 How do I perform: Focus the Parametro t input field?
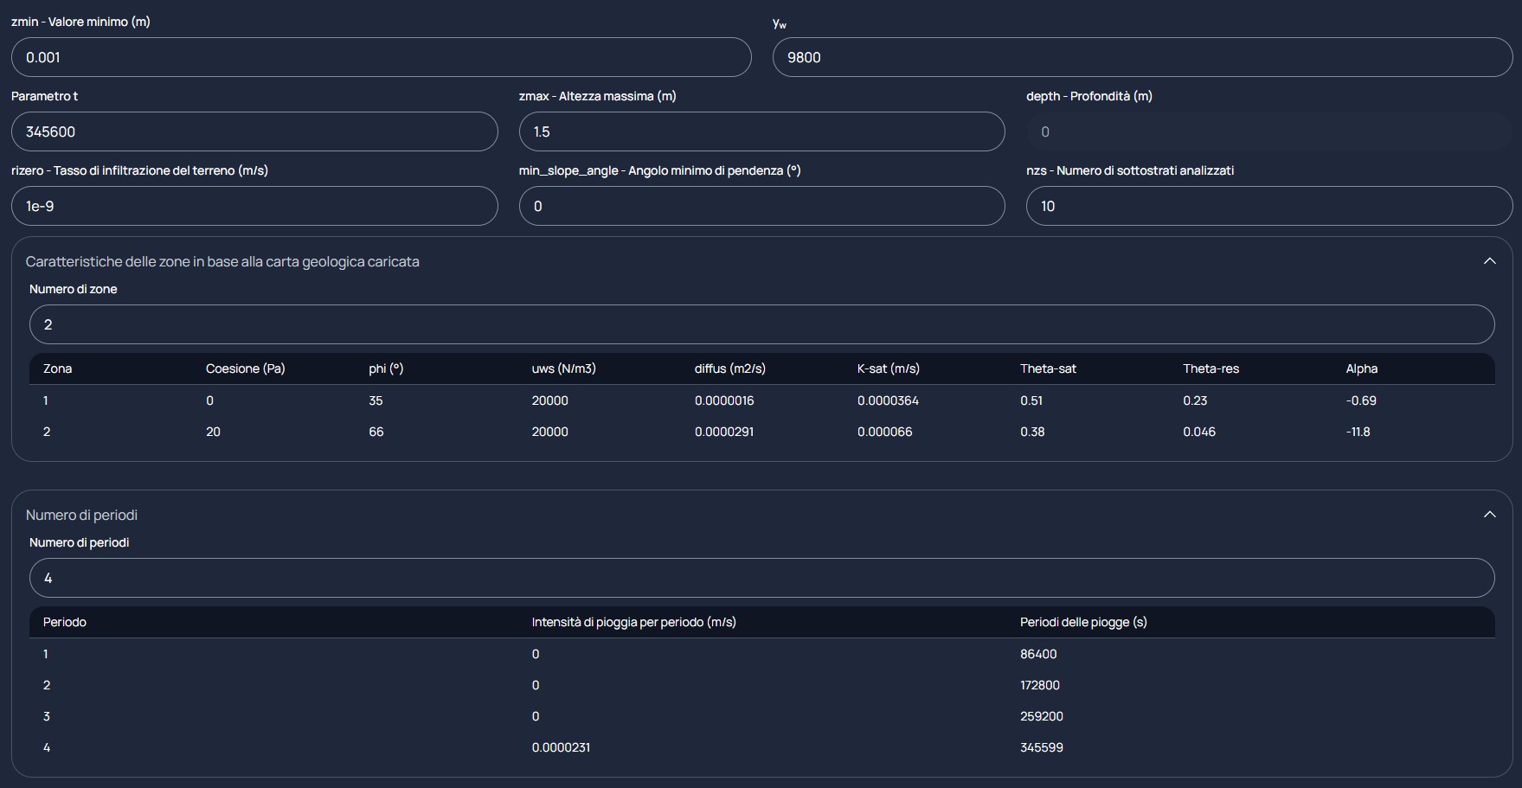coord(254,131)
